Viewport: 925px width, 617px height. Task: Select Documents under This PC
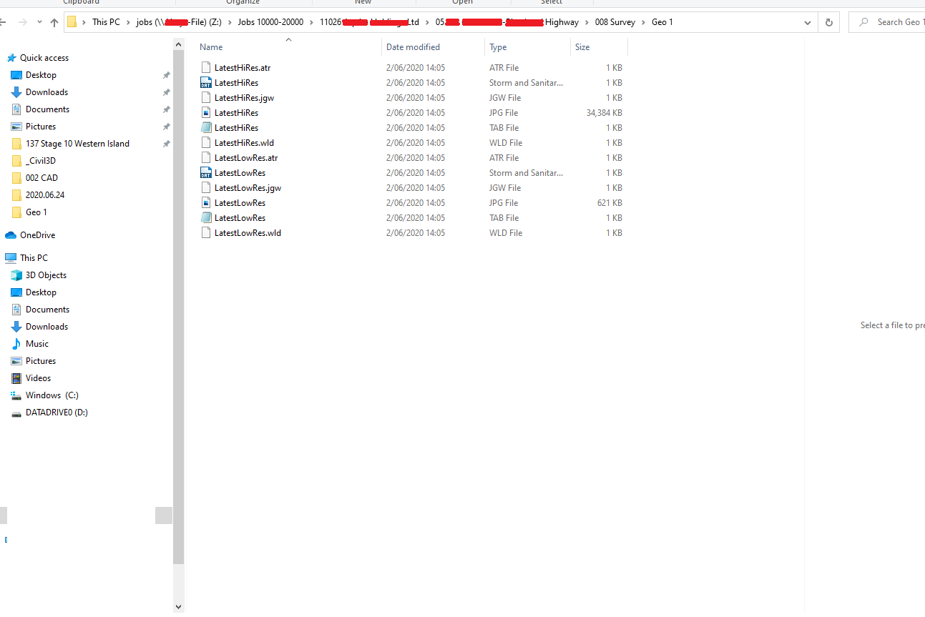[x=47, y=310]
